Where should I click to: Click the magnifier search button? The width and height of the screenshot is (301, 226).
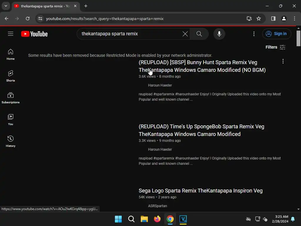tap(199, 34)
